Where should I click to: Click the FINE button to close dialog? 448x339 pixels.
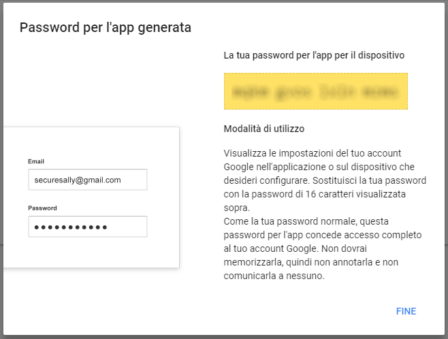pyautogui.click(x=406, y=311)
